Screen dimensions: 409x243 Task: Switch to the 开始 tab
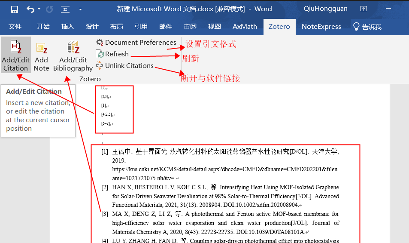[43, 27]
